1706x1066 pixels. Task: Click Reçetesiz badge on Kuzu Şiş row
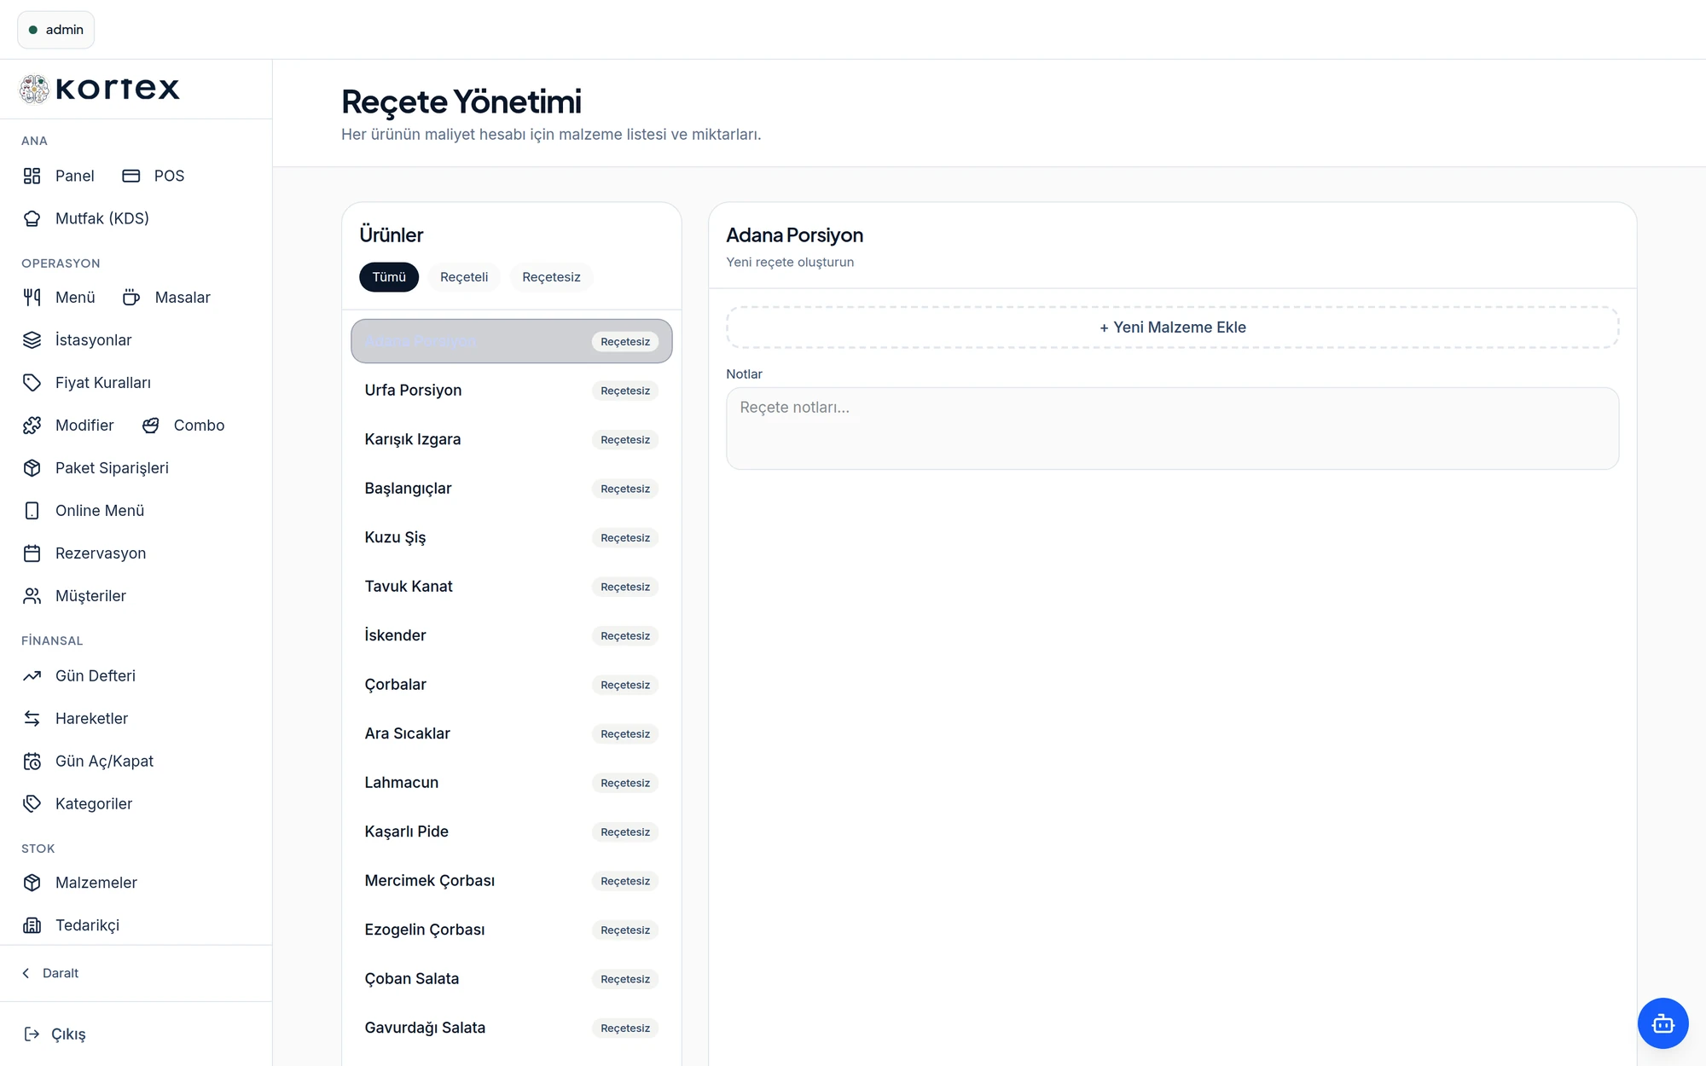(625, 538)
